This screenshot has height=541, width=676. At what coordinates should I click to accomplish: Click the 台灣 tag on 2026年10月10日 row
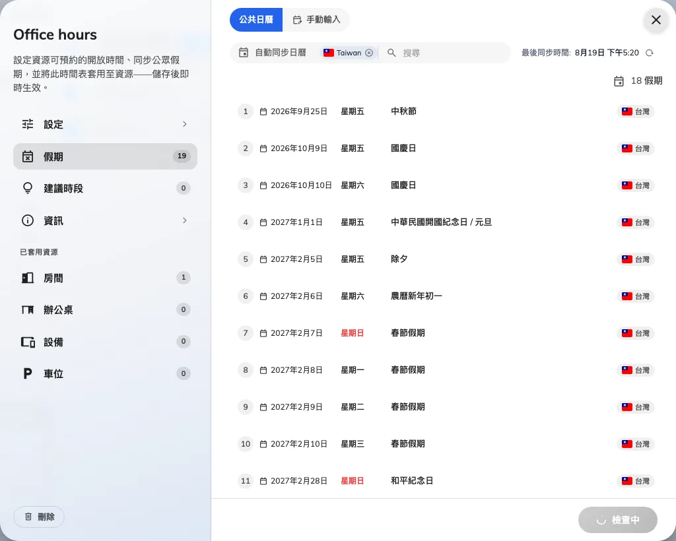636,185
